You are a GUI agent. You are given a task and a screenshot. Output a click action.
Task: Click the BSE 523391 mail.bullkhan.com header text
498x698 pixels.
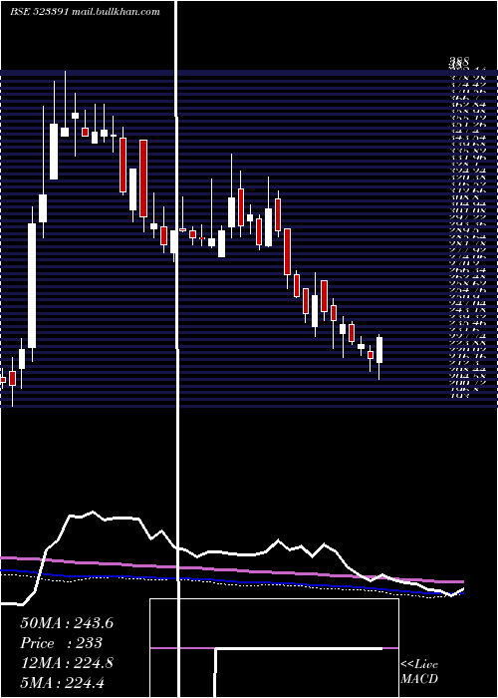(85, 12)
